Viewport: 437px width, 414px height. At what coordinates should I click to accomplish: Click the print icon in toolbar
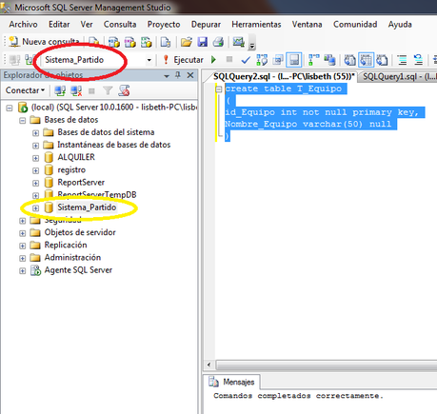coord(218,42)
